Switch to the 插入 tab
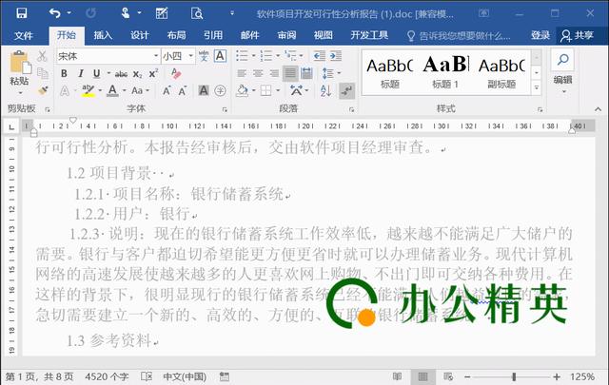This screenshot has width=609, height=385. click(x=103, y=36)
